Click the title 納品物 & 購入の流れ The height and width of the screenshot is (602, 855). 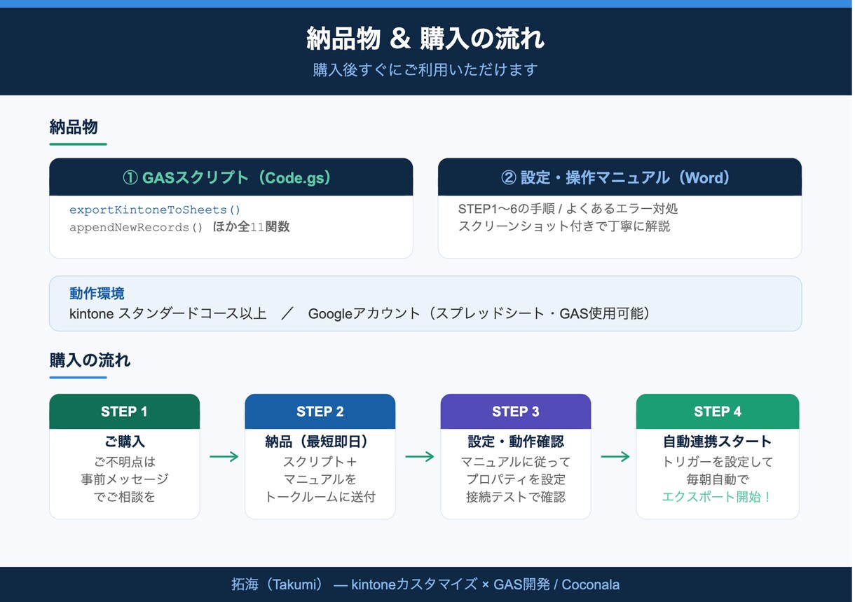click(x=425, y=39)
